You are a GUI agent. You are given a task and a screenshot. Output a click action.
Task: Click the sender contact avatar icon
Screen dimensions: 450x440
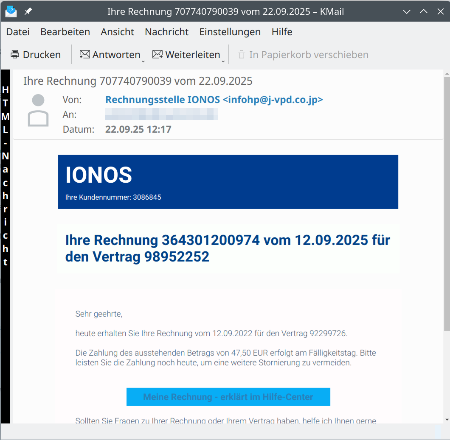(38, 111)
